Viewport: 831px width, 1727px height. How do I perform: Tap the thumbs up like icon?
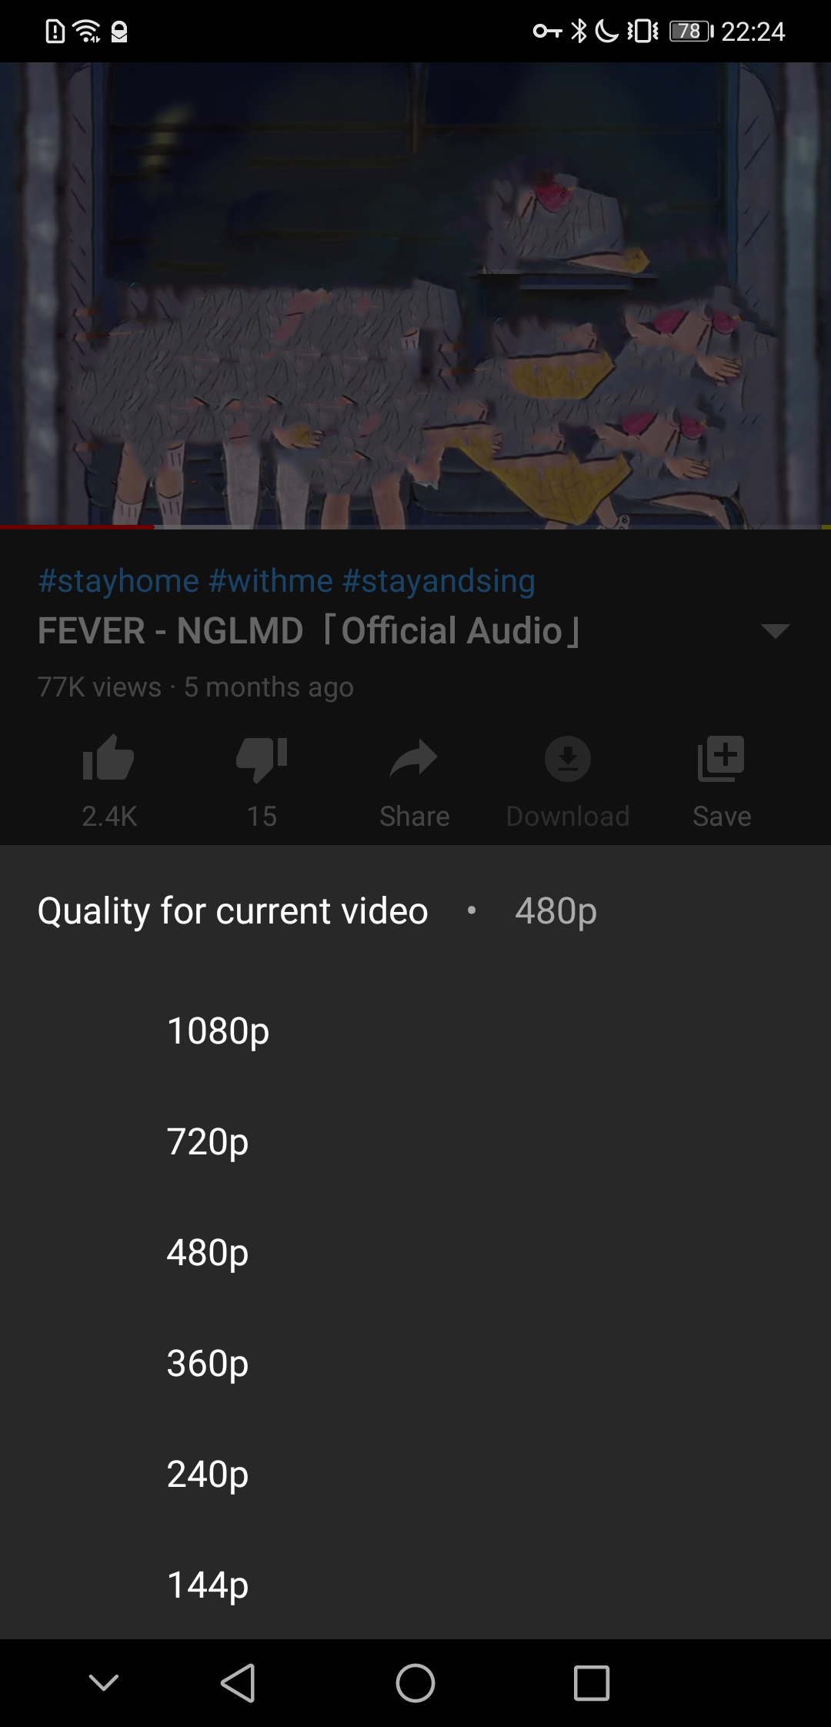coord(108,759)
